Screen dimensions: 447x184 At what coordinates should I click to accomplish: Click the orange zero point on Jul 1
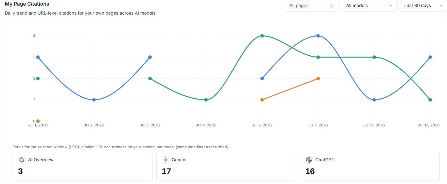point(38,121)
